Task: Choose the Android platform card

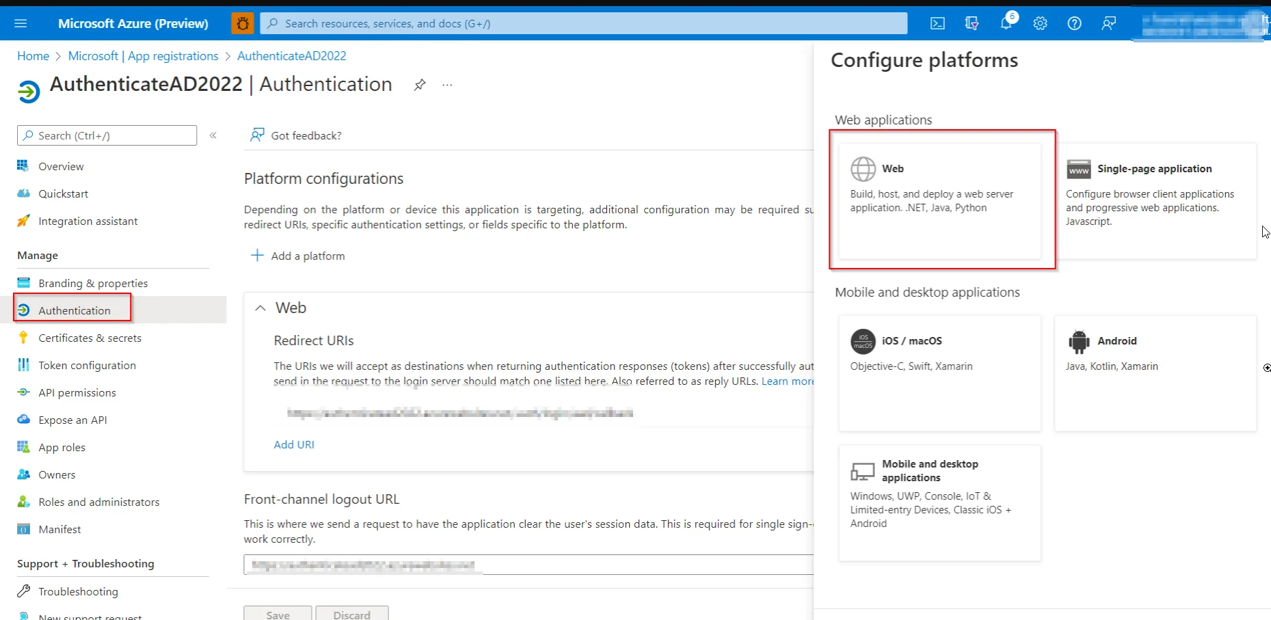Action: pos(1155,373)
